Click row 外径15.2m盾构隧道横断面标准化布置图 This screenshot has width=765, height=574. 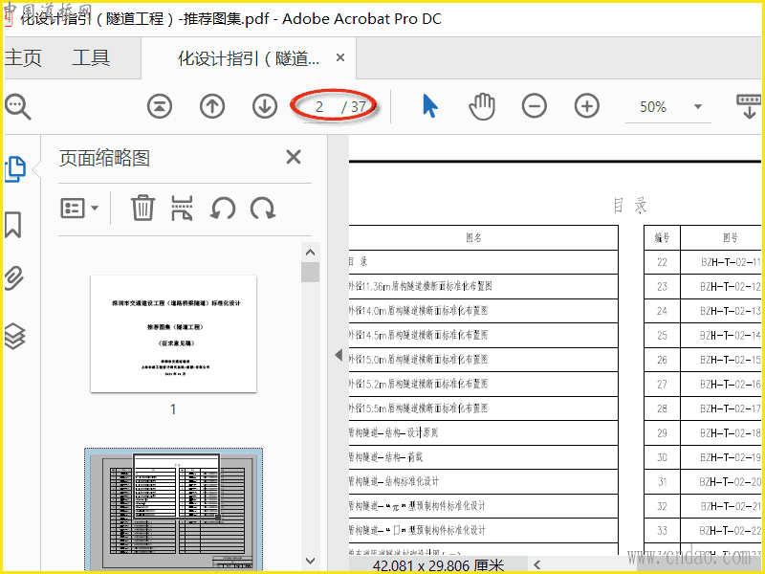click(484, 384)
